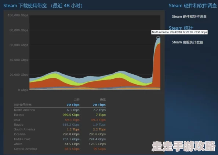Click South America current value 1.2 Tbps
Screen dimensions: 218x155
tap(73, 129)
